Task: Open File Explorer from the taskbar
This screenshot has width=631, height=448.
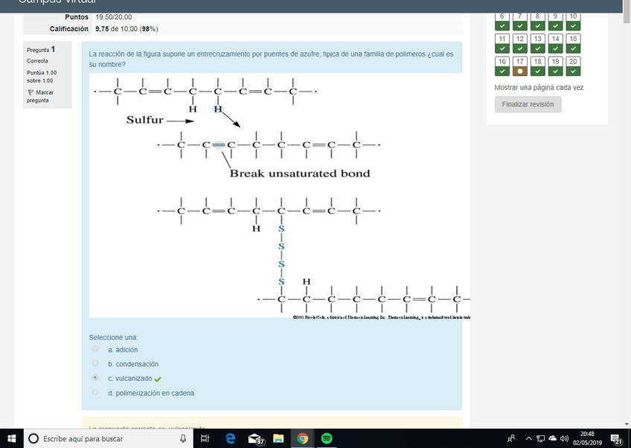Action: (278, 438)
